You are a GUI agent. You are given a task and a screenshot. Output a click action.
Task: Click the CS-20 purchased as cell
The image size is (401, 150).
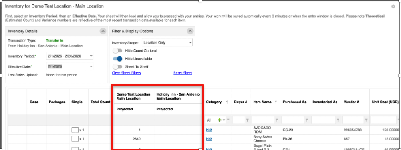pyautogui.click(x=288, y=130)
